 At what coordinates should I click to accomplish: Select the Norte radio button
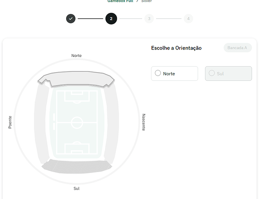coord(158,73)
